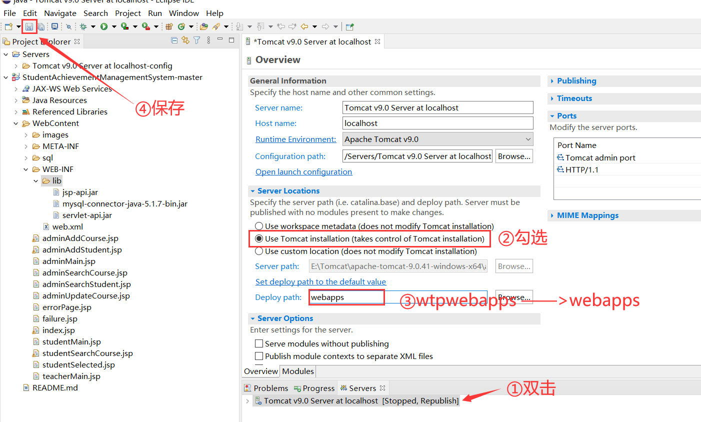
Task: Click the Forward navigation arrow in toolbar
Action: pos(325,26)
